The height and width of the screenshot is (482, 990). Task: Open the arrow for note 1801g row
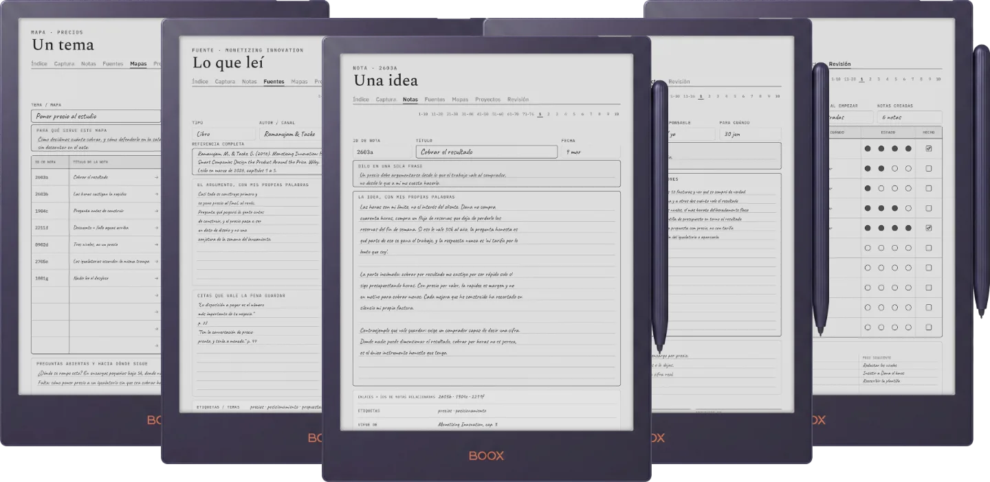(x=157, y=278)
